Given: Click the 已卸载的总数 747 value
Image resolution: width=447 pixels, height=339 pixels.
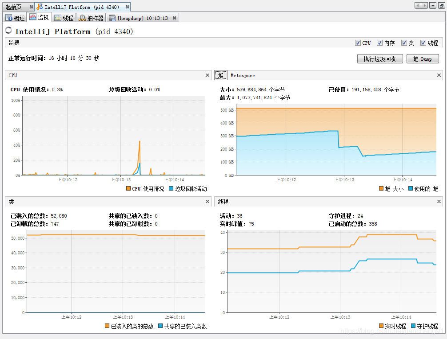Looking at the screenshot, I should click(x=55, y=224).
